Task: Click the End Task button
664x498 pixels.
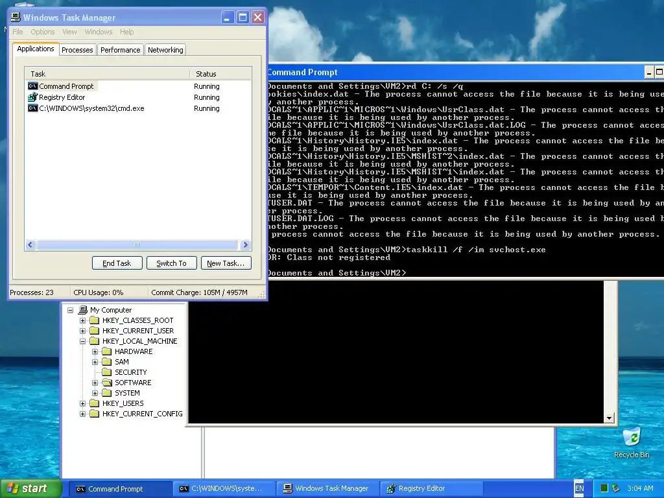Action: pyautogui.click(x=117, y=263)
